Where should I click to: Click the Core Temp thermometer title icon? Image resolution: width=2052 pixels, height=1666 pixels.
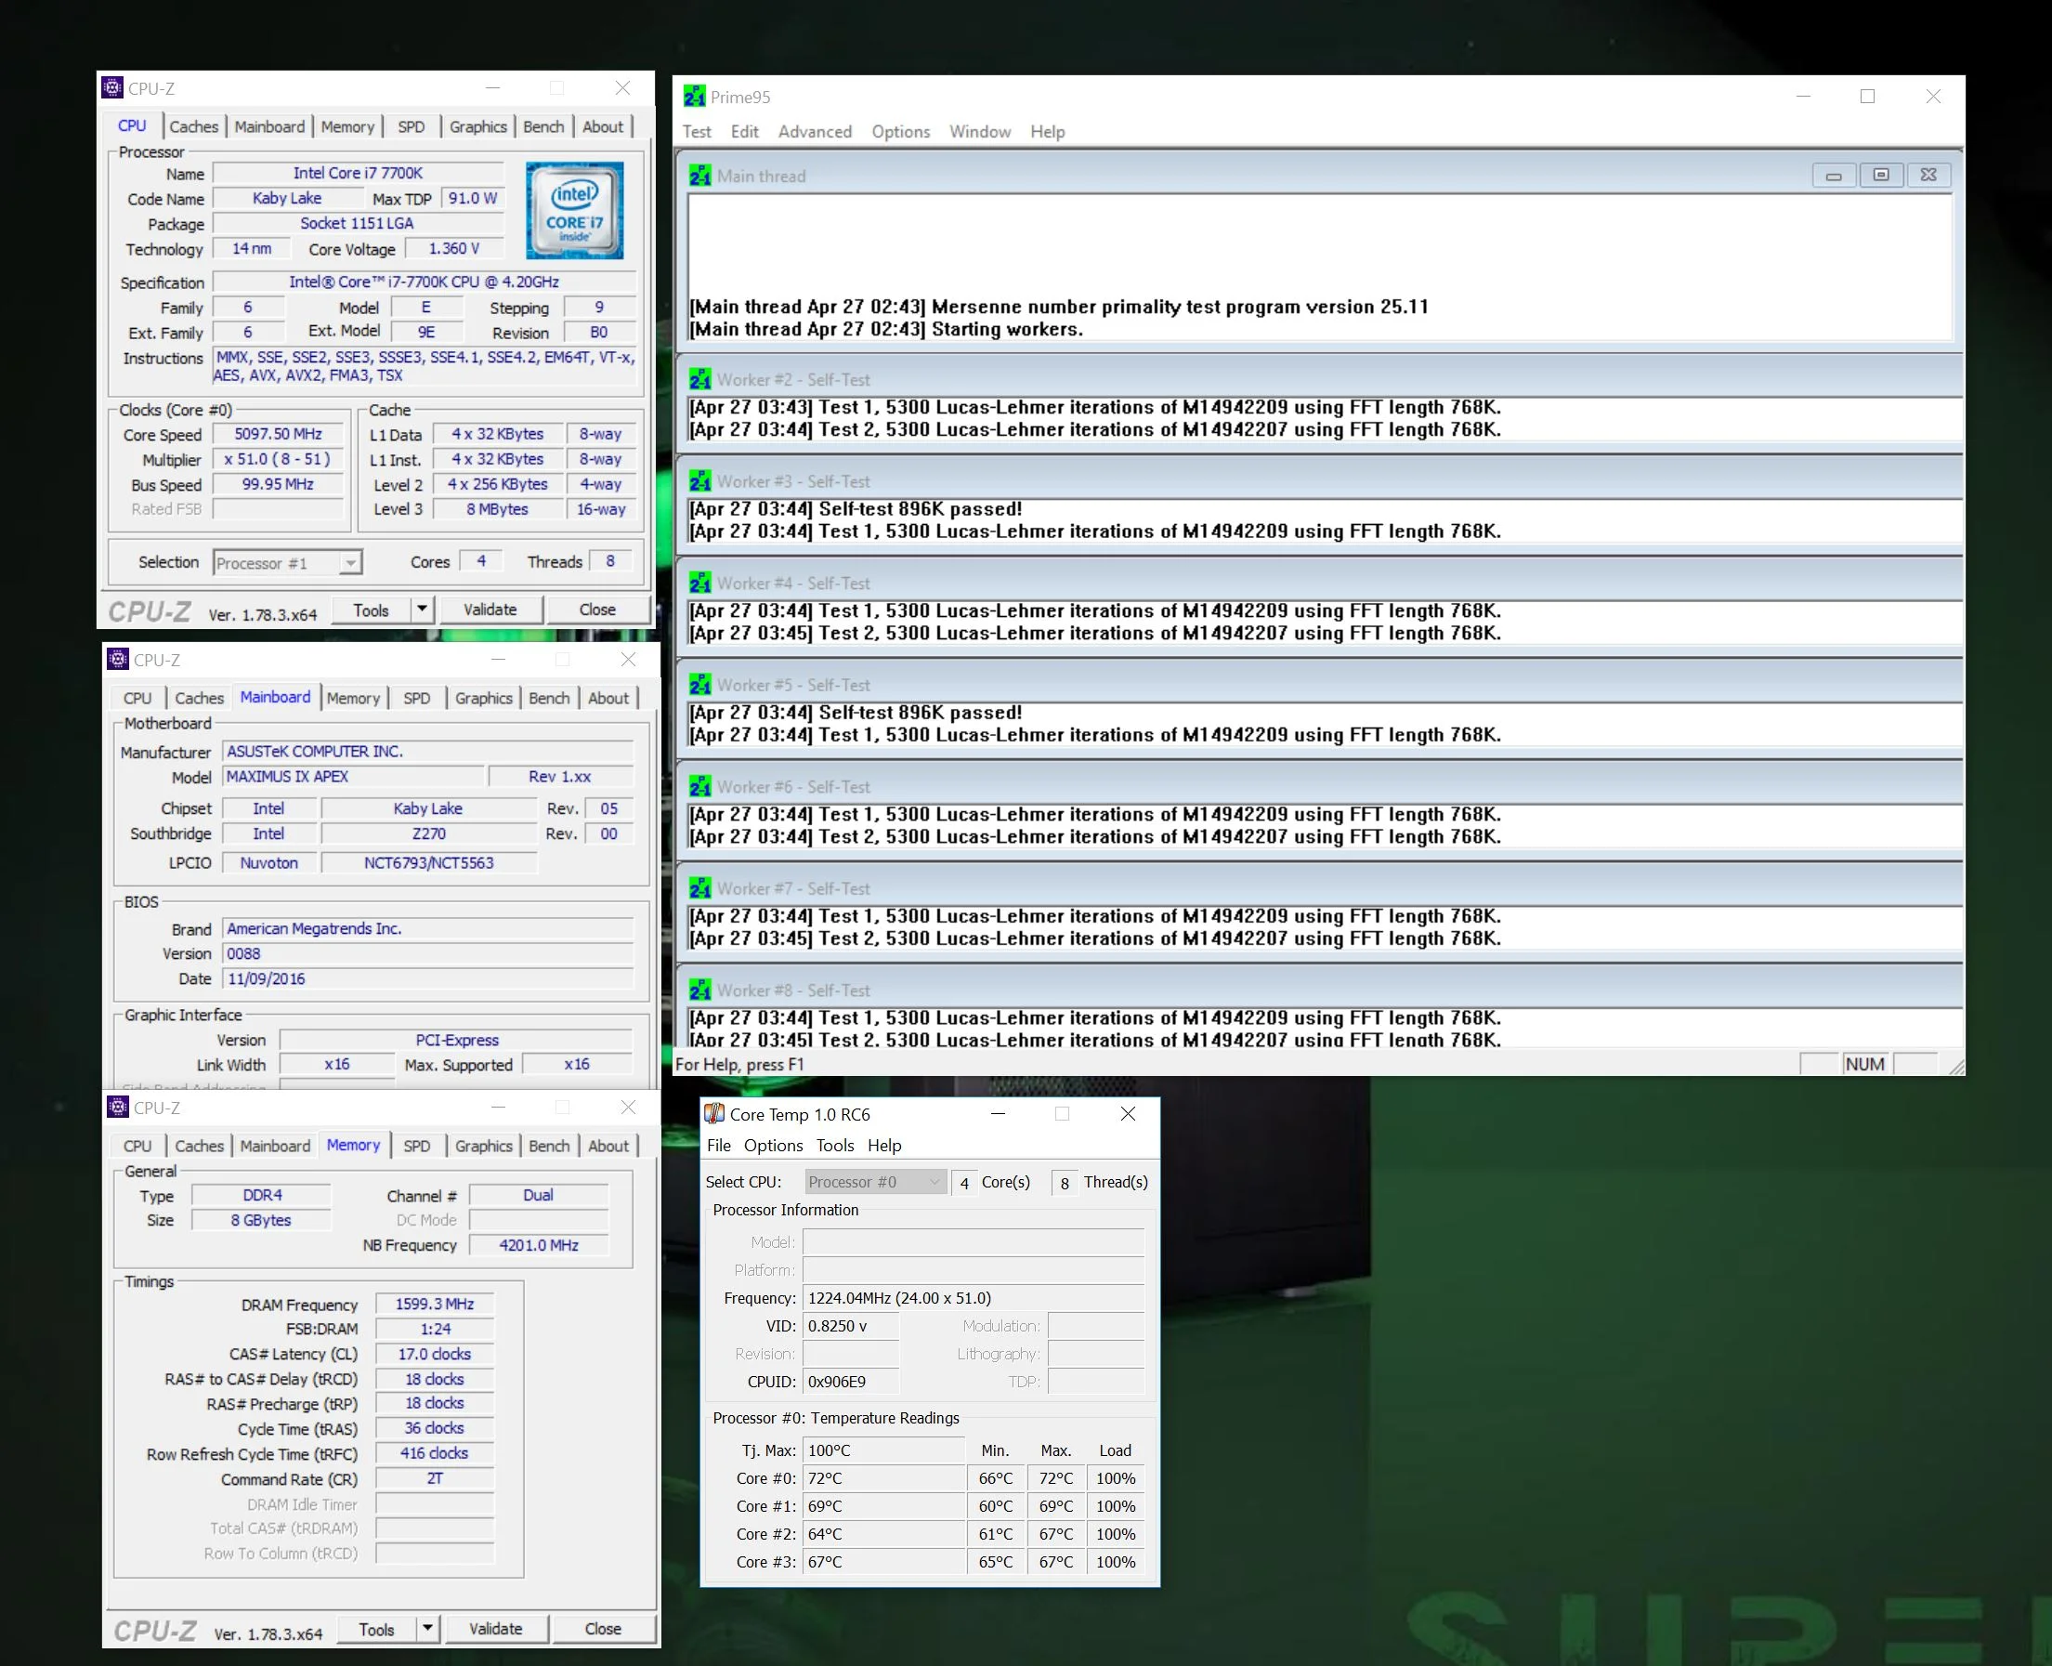click(714, 1113)
